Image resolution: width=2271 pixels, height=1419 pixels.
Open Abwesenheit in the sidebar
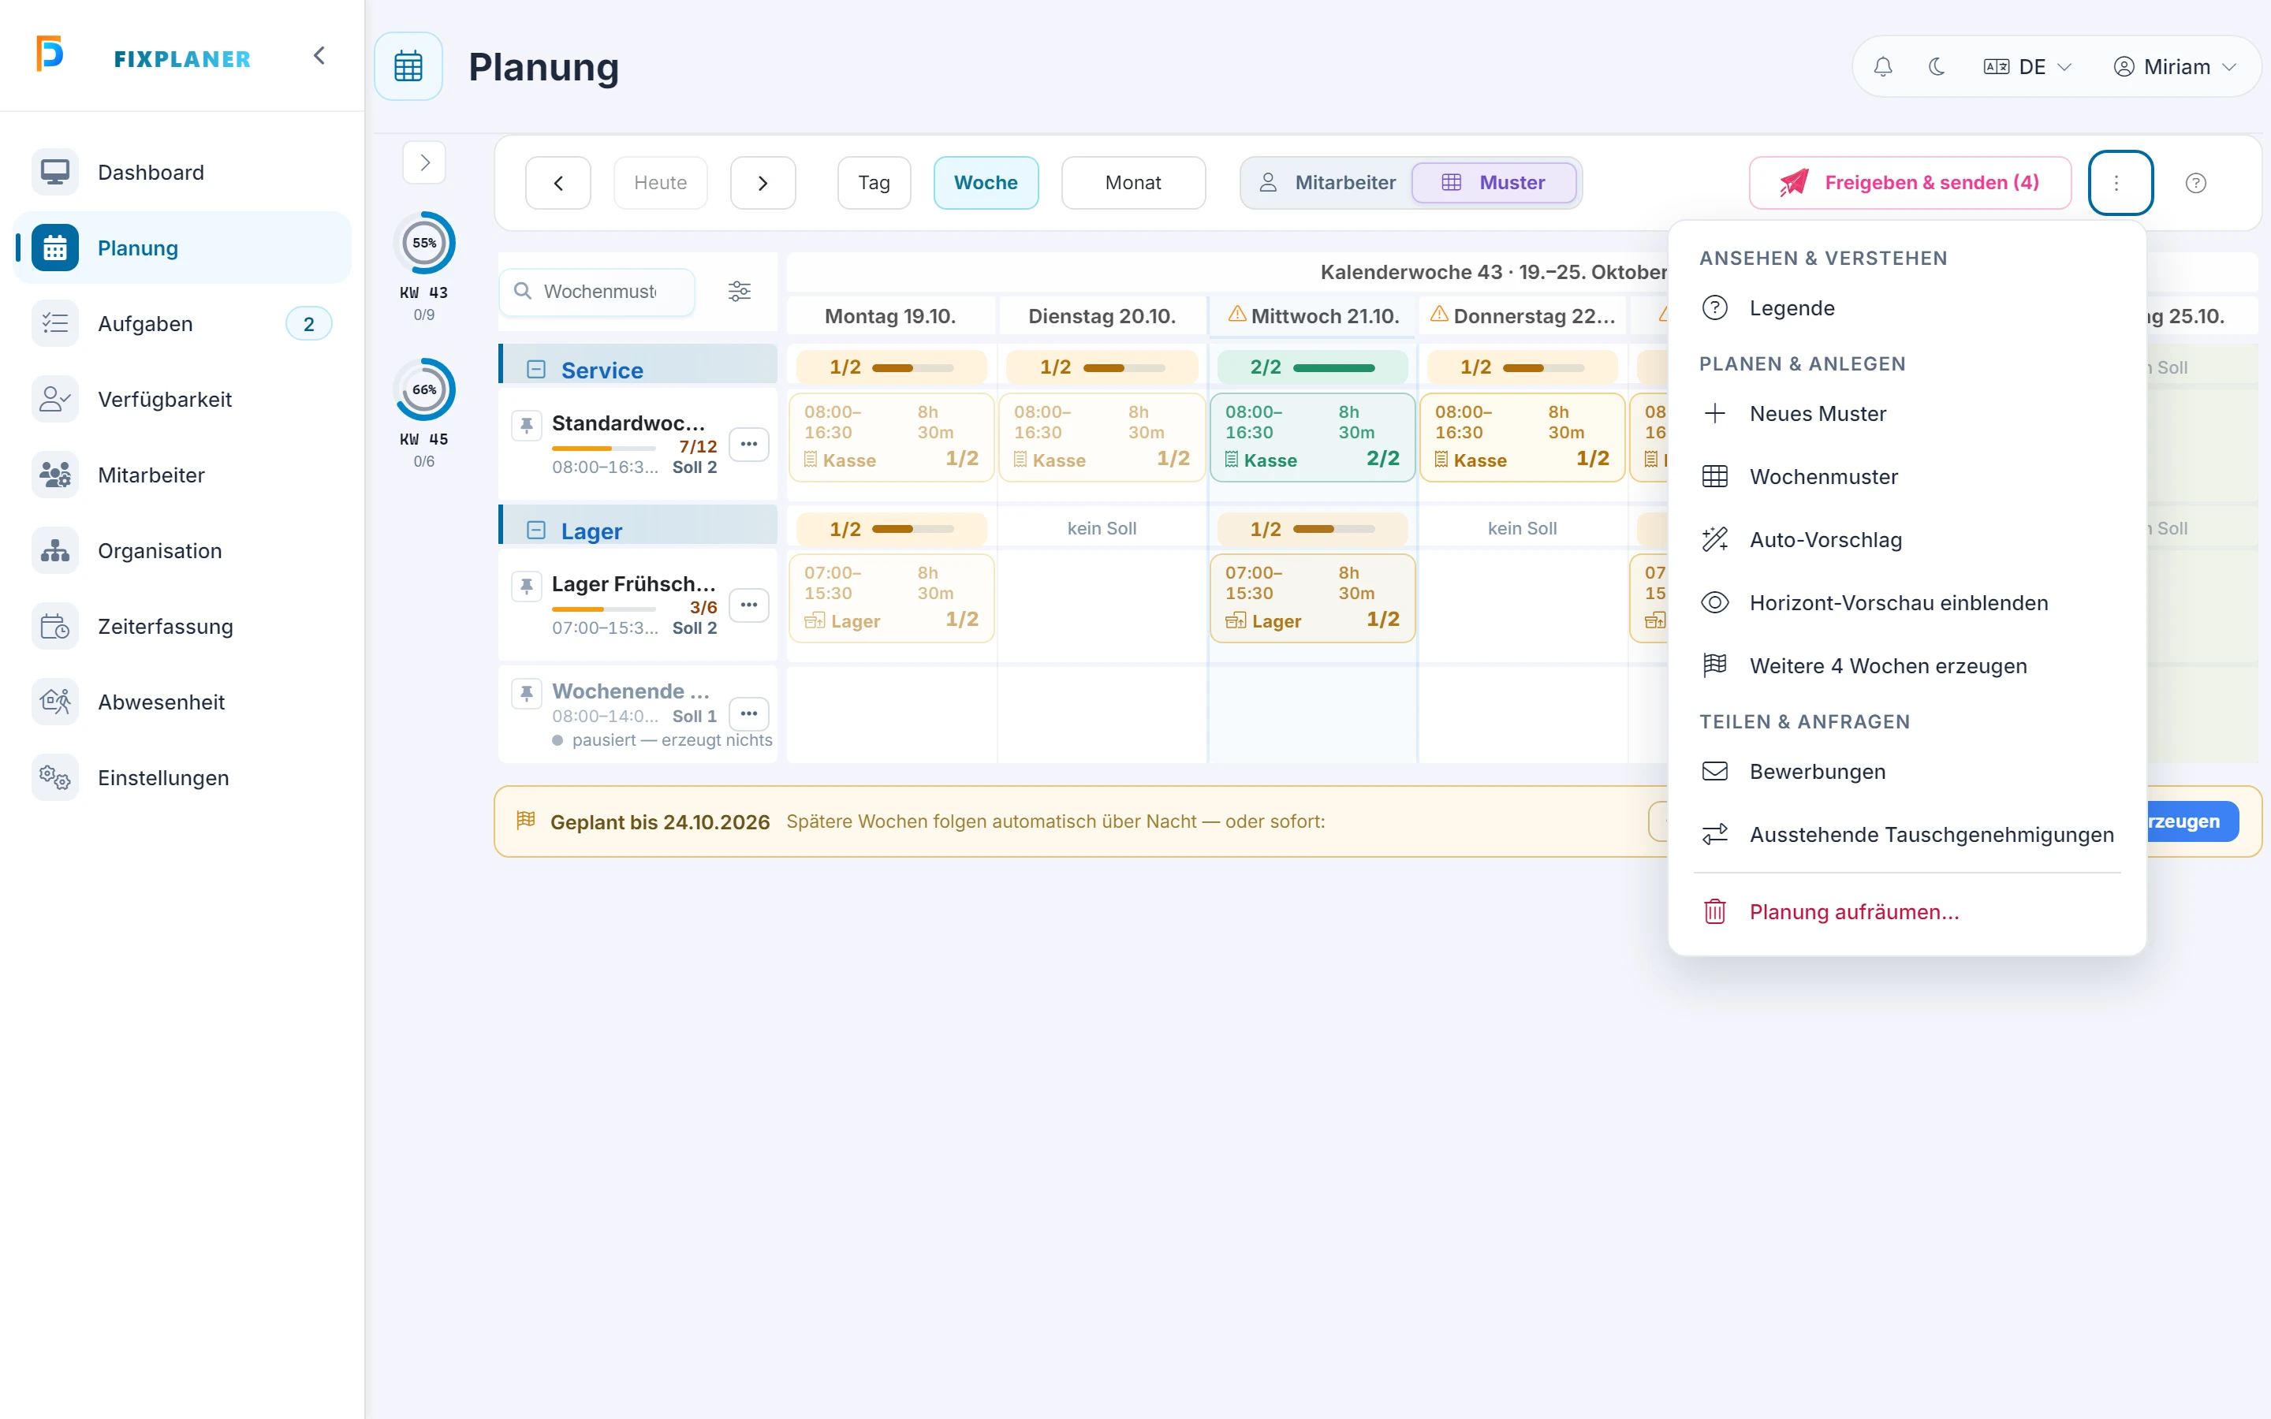183,702
